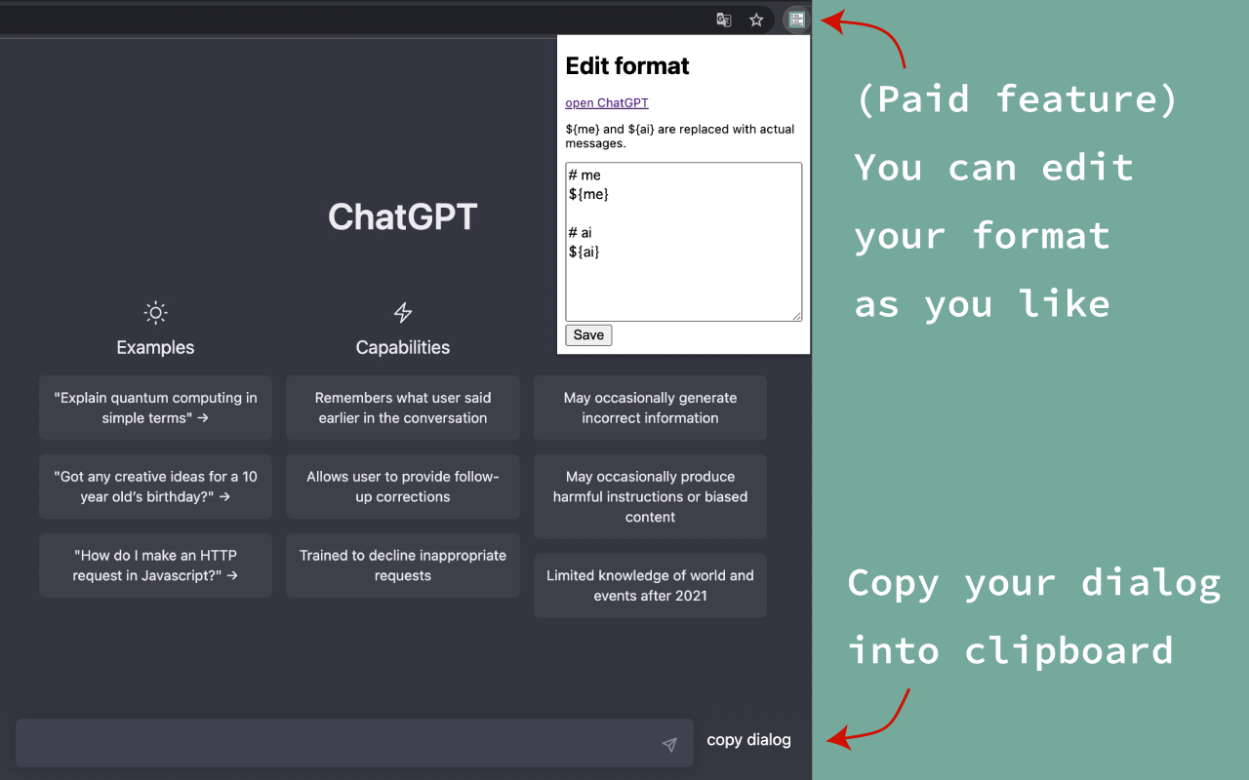Click the ChatGPT page title
Image resolution: width=1249 pixels, height=780 pixels.
[403, 216]
